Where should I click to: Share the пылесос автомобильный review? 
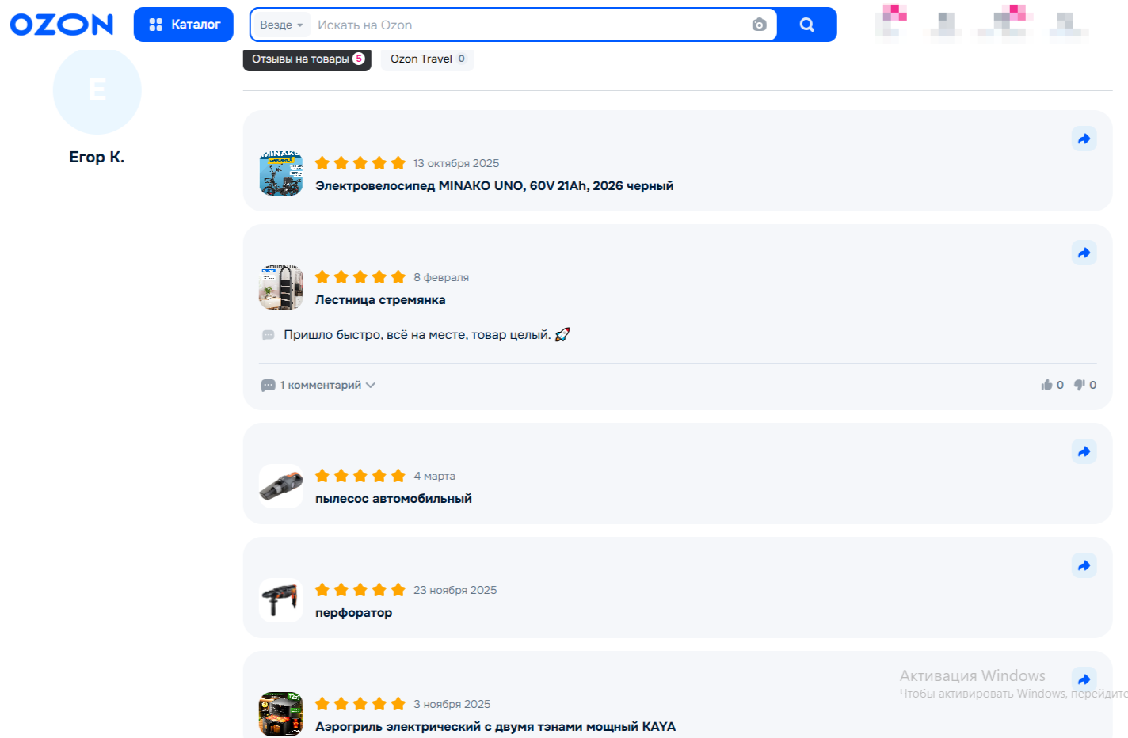pyautogui.click(x=1084, y=451)
